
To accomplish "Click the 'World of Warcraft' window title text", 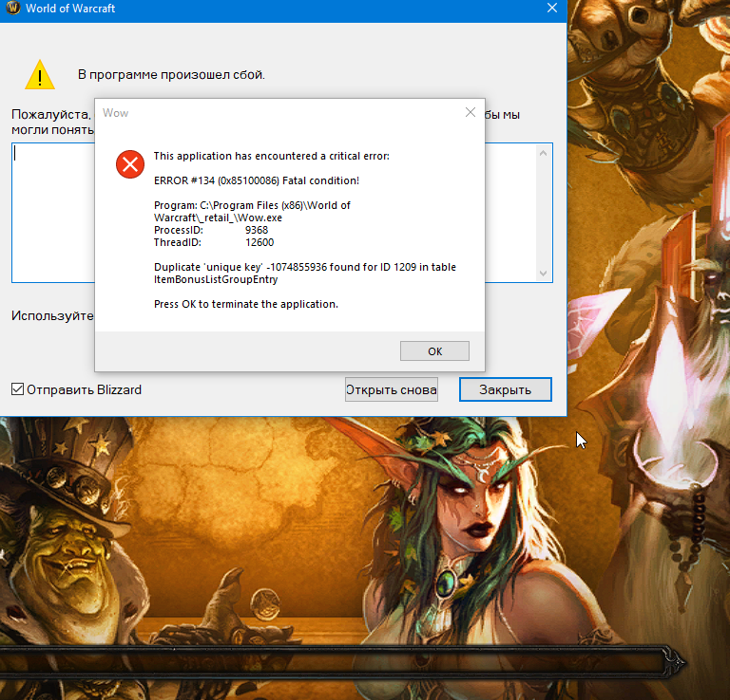I will tap(70, 9).
